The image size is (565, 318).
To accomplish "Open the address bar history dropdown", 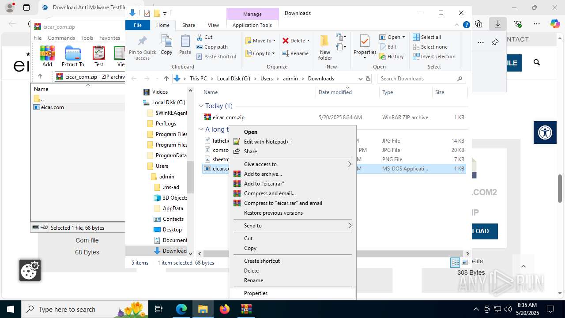I will point(360,79).
